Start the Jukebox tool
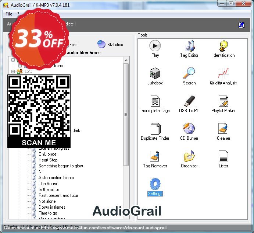Screen dimensions: 254x233 click(155, 76)
